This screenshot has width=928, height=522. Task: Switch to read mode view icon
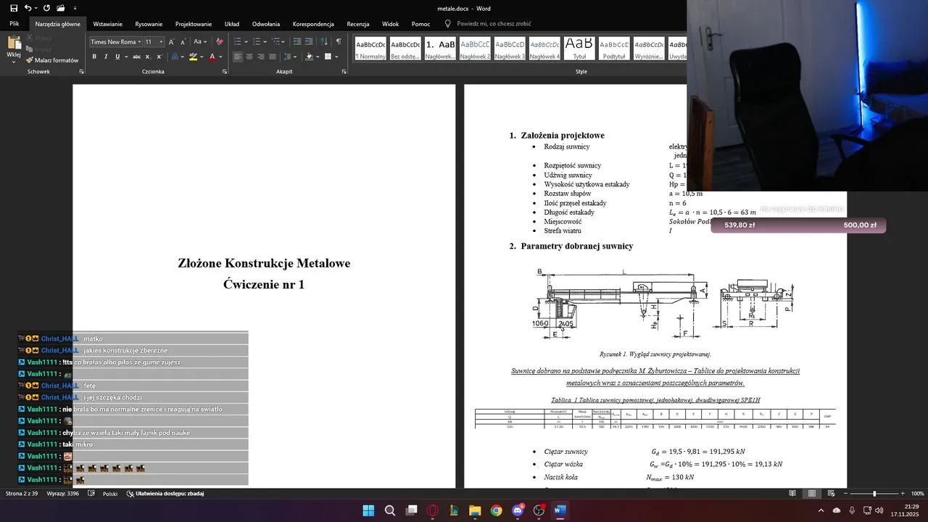[792, 494]
